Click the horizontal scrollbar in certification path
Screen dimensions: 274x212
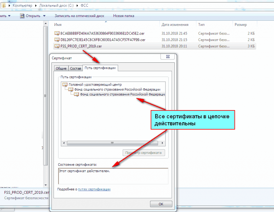(112, 143)
